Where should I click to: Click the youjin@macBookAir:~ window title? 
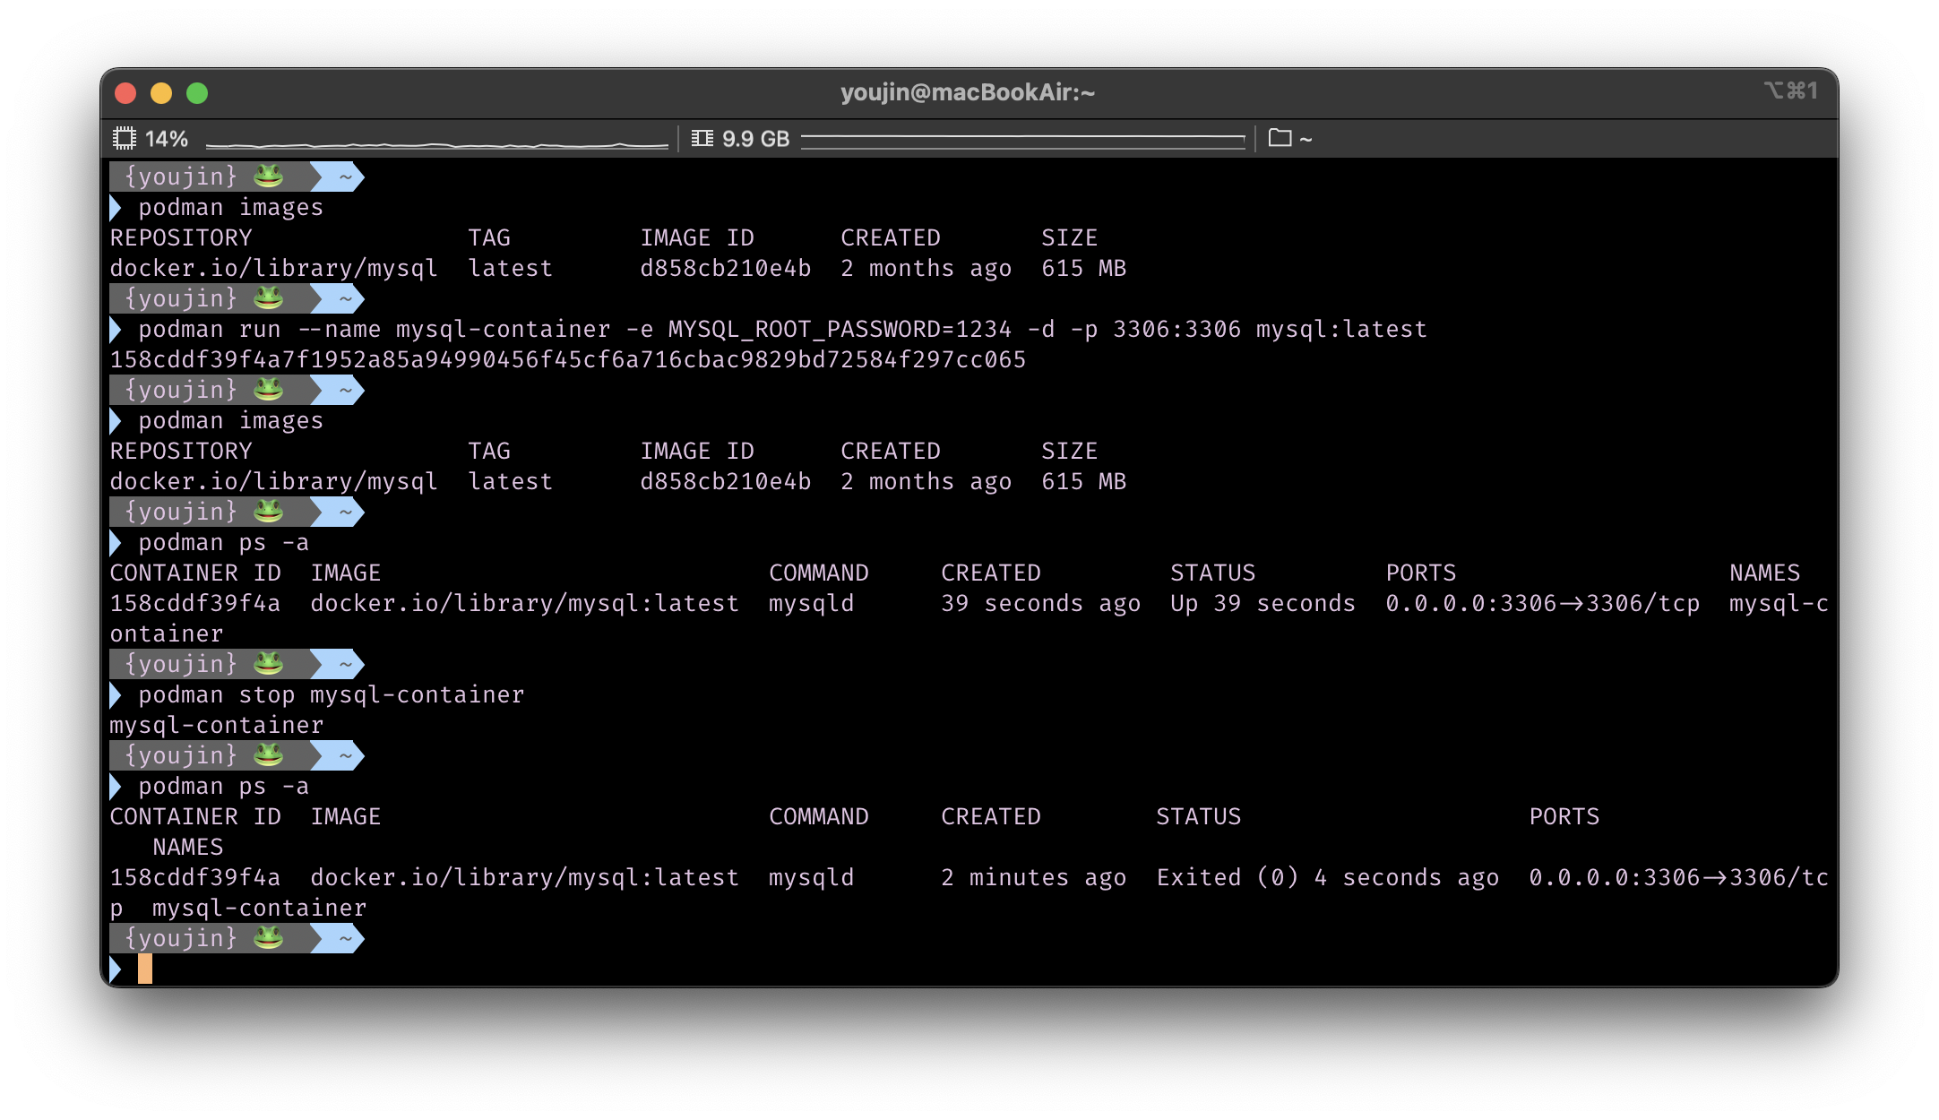pos(968,92)
